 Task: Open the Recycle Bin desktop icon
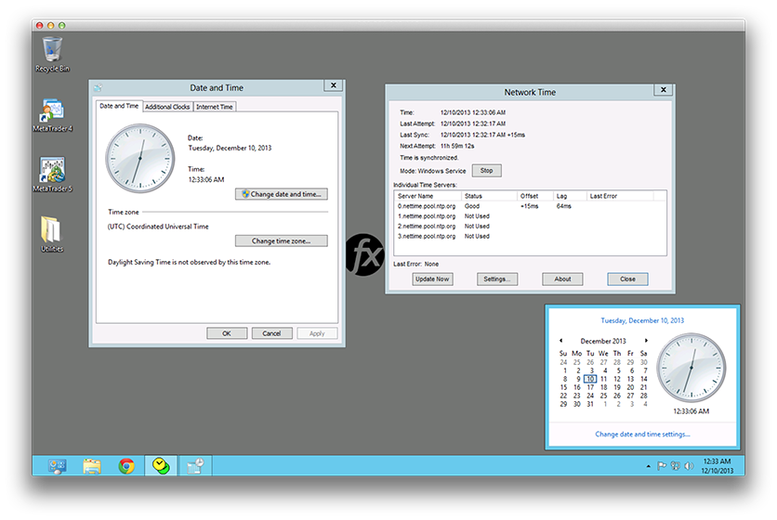(52, 50)
